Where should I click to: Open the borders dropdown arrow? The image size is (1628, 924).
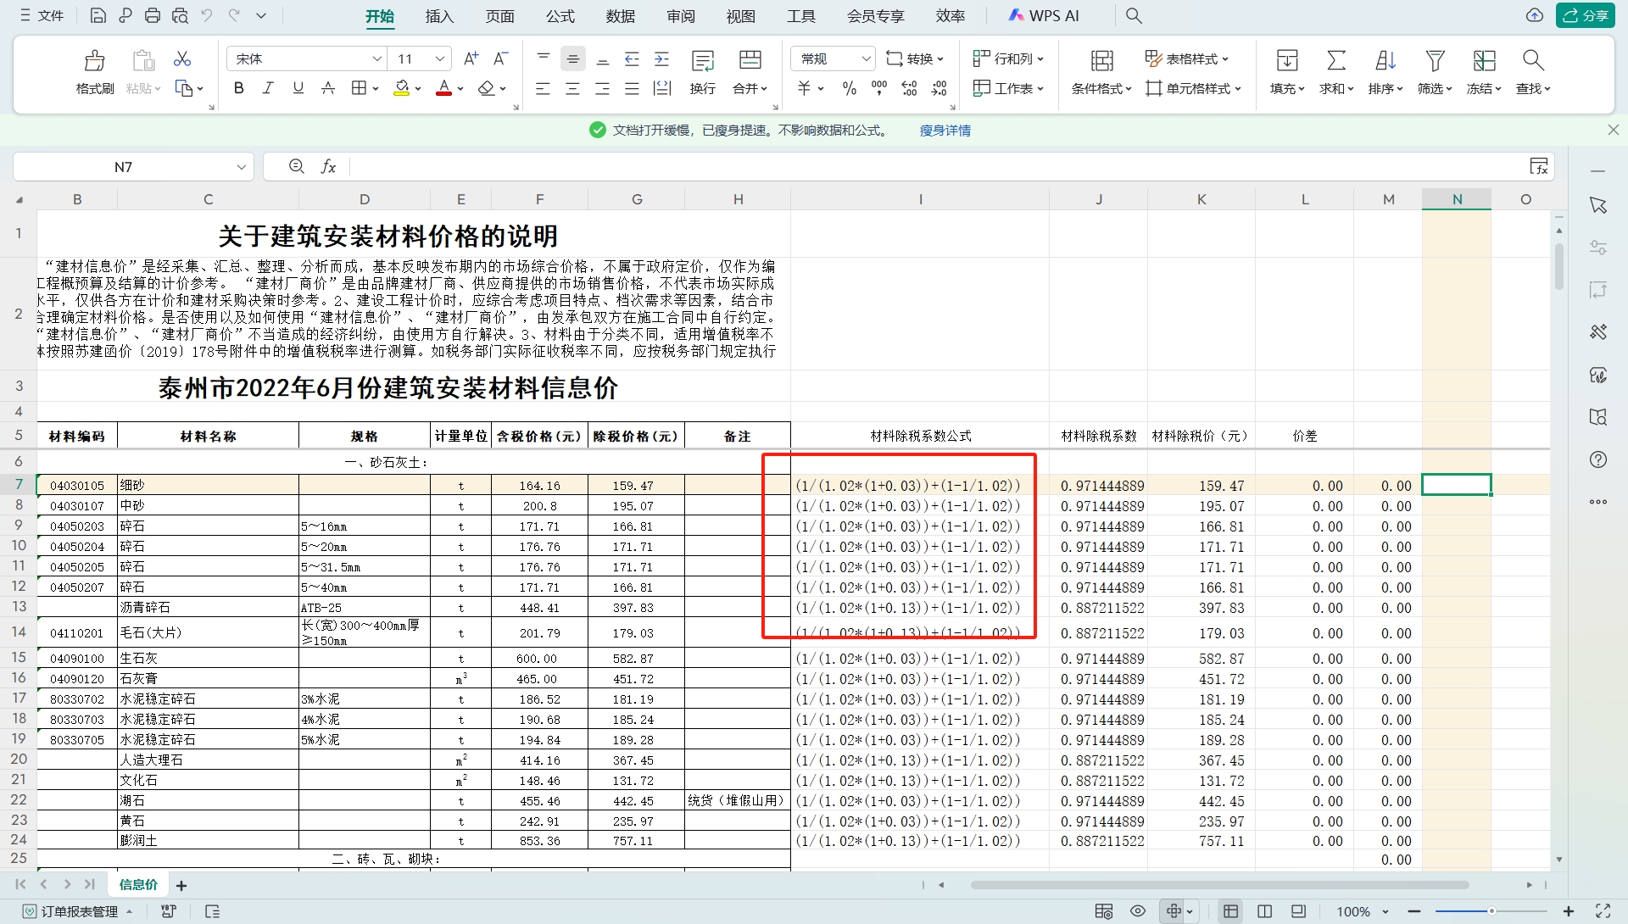tap(375, 88)
